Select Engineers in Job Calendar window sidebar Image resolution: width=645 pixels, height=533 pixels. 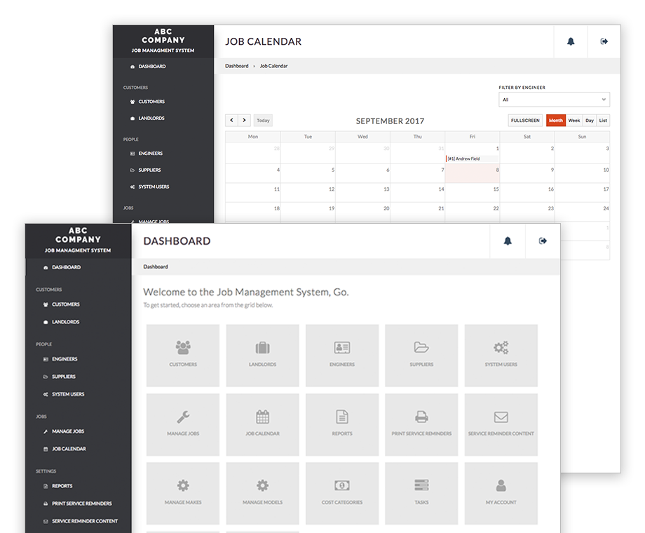point(150,154)
